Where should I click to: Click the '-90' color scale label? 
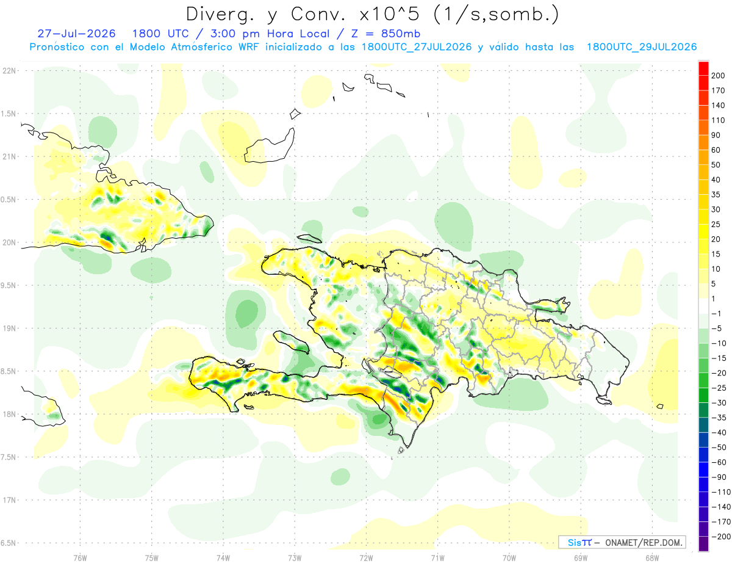click(718, 477)
